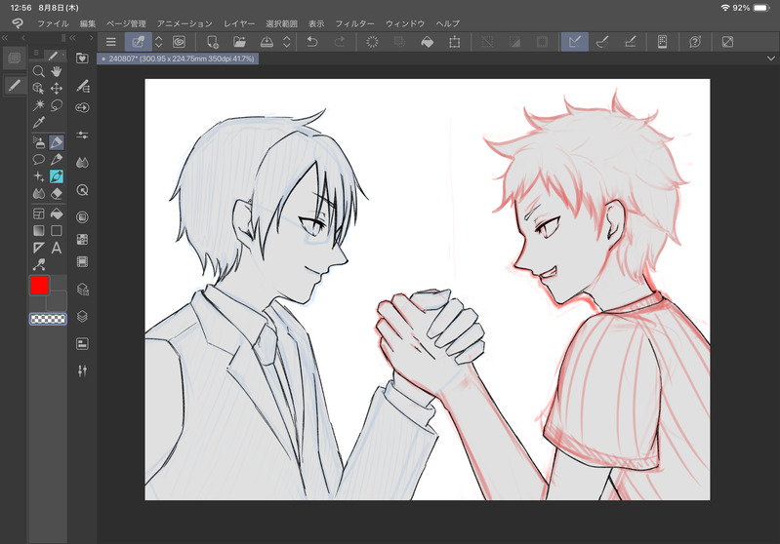Select the Hand move-view tool

[x=57, y=71]
